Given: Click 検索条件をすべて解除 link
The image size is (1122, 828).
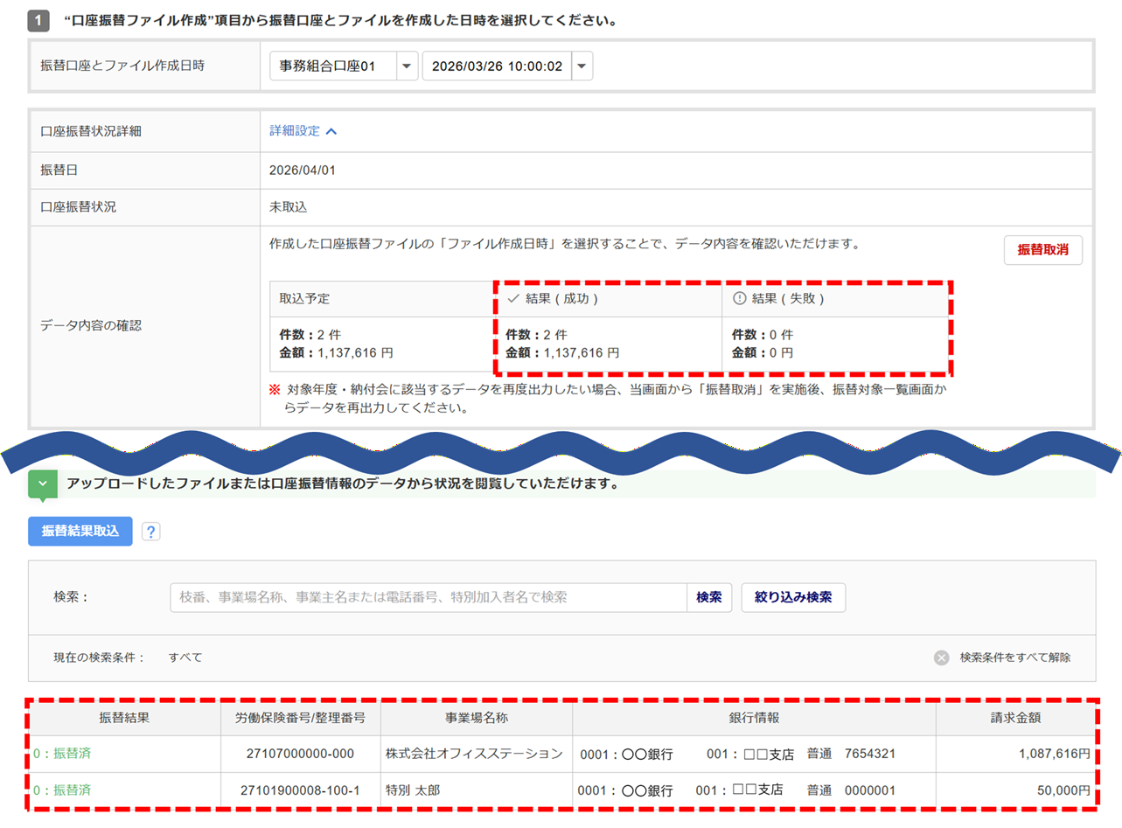Looking at the screenshot, I should coord(1014,658).
